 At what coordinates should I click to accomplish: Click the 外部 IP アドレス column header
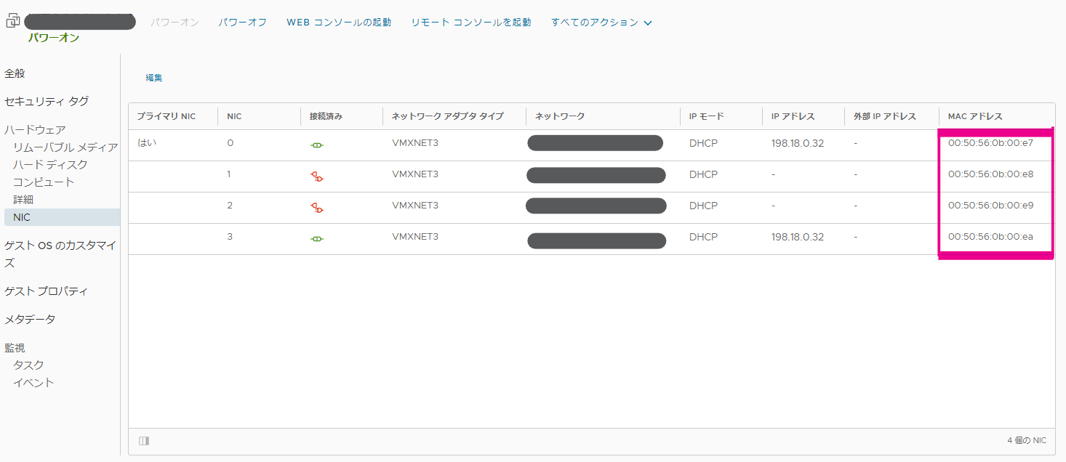[886, 116]
